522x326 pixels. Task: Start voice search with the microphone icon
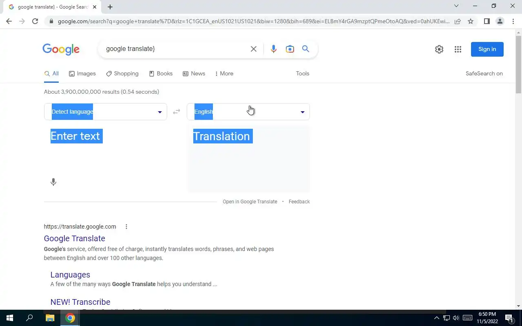(273, 49)
